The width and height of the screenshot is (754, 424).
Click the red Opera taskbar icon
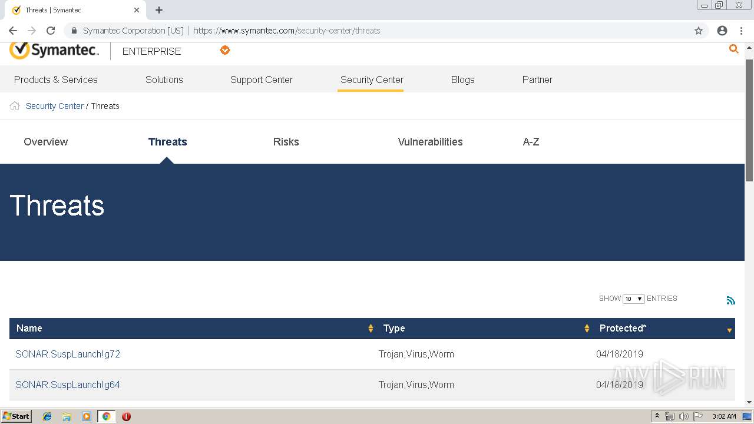pos(126,416)
